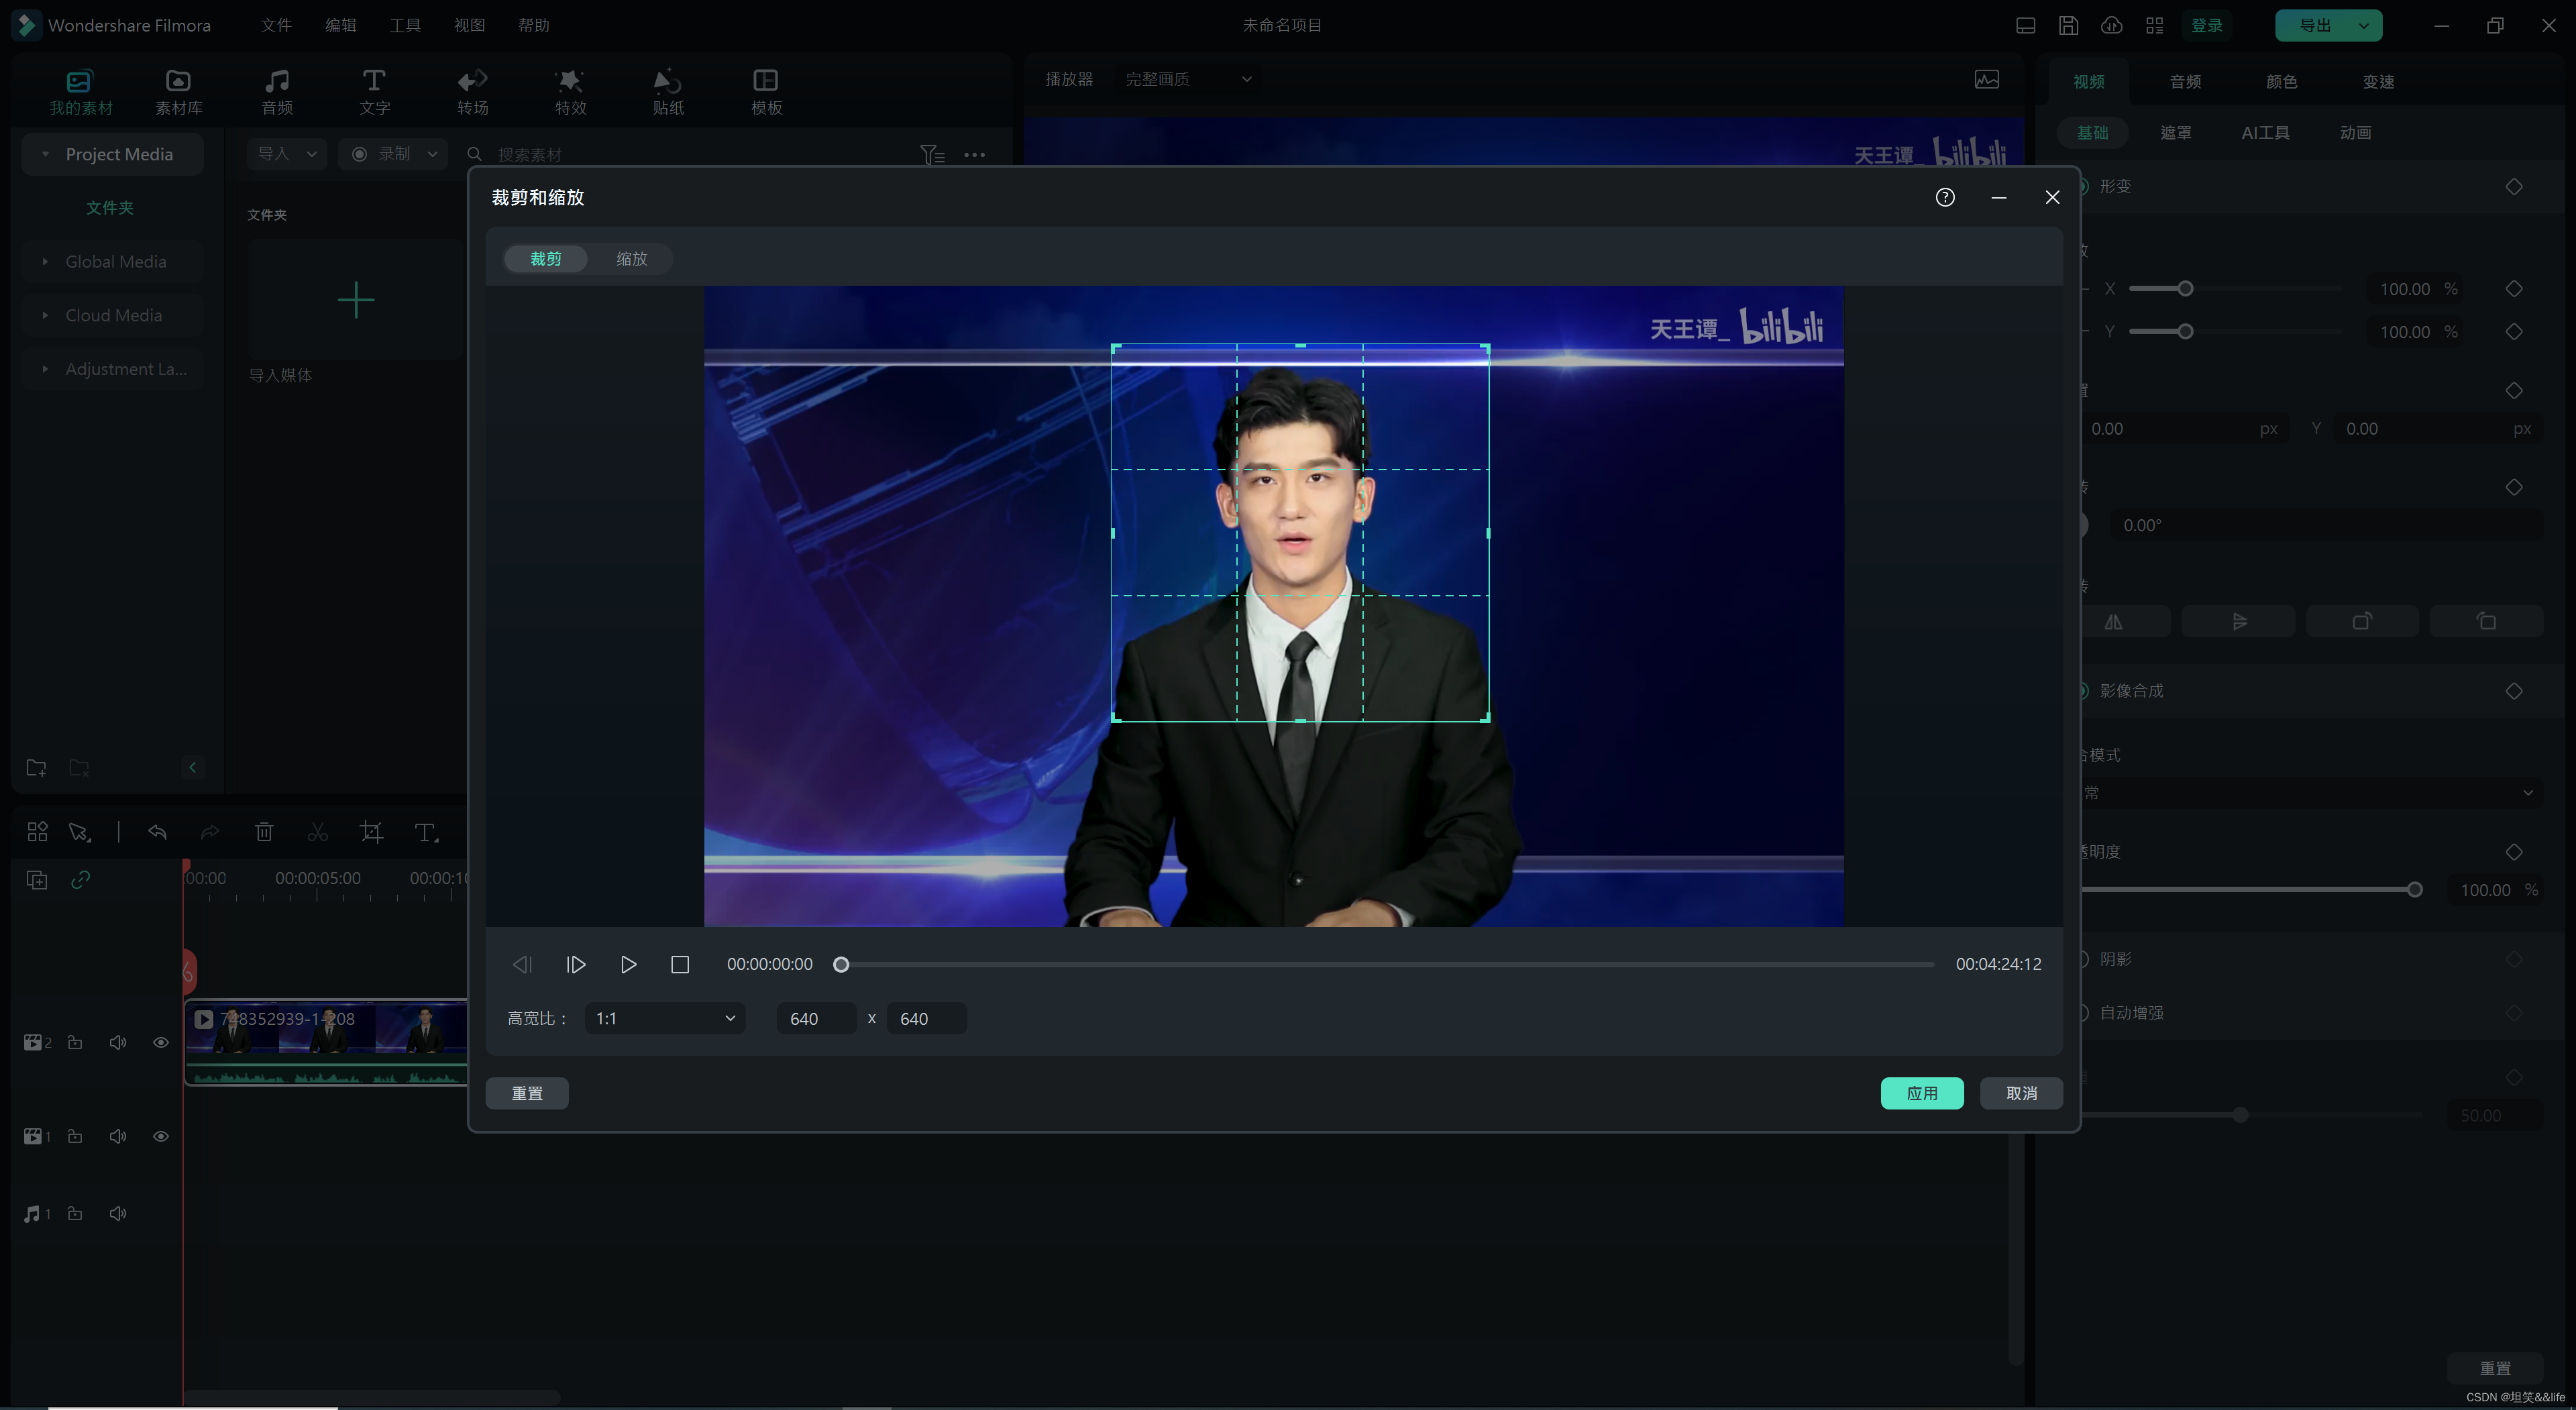Step to next frame in crop dialog

click(576, 964)
